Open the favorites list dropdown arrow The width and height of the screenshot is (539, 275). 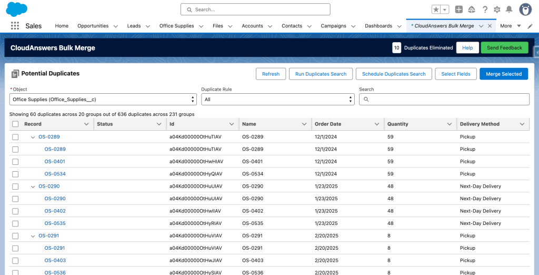pyautogui.click(x=445, y=9)
